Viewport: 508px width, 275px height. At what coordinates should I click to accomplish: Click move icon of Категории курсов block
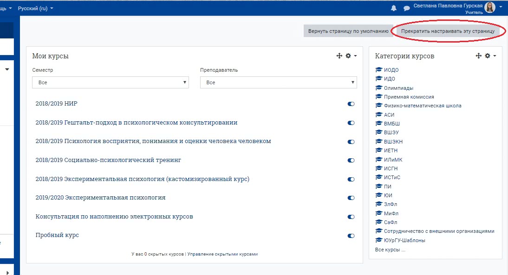[478, 56]
